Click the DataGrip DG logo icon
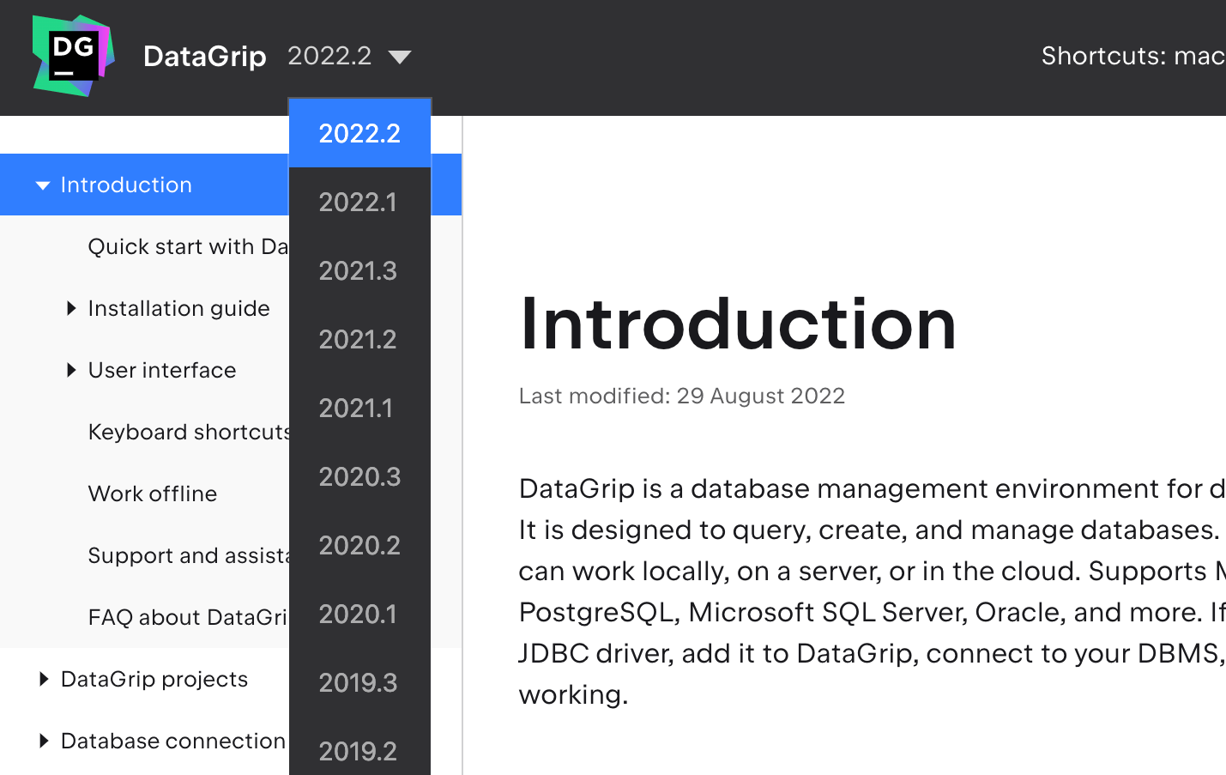The height and width of the screenshot is (775, 1226). click(x=73, y=55)
